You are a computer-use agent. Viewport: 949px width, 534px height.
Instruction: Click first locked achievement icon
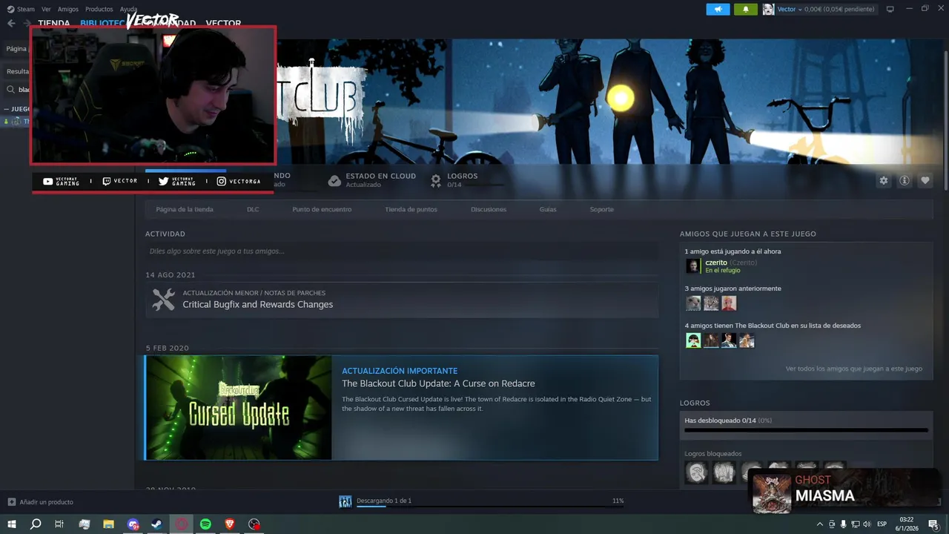pos(696,472)
